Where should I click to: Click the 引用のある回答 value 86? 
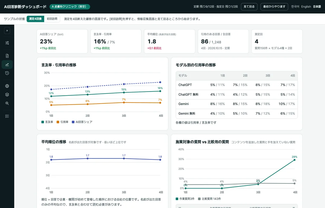pos(205,41)
